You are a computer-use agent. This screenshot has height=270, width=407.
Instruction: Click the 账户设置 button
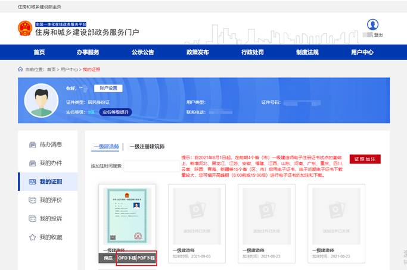coord(108,89)
